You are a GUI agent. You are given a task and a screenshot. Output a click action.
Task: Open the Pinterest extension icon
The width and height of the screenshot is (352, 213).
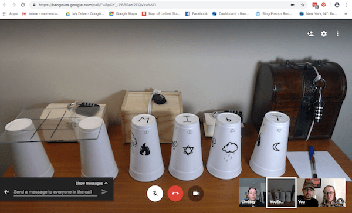pos(323,5)
